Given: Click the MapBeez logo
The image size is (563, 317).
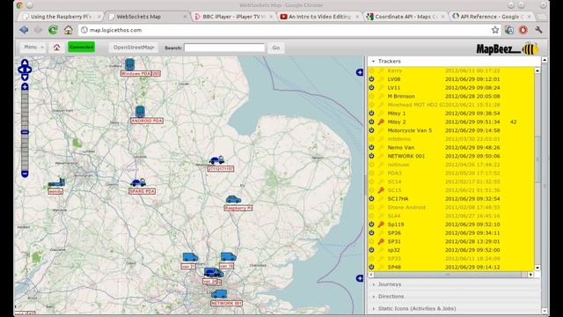Looking at the screenshot, I should coord(507,48).
